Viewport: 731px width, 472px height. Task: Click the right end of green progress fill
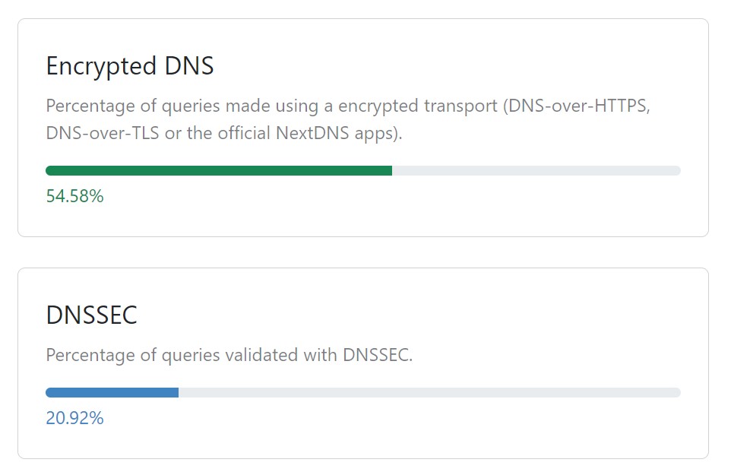[x=388, y=171]
